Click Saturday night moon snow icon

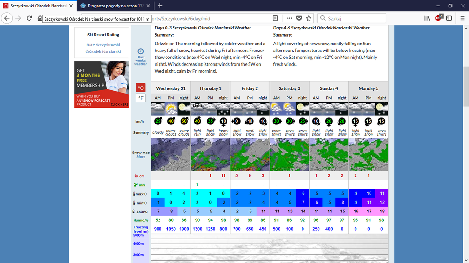pos(303,109)
